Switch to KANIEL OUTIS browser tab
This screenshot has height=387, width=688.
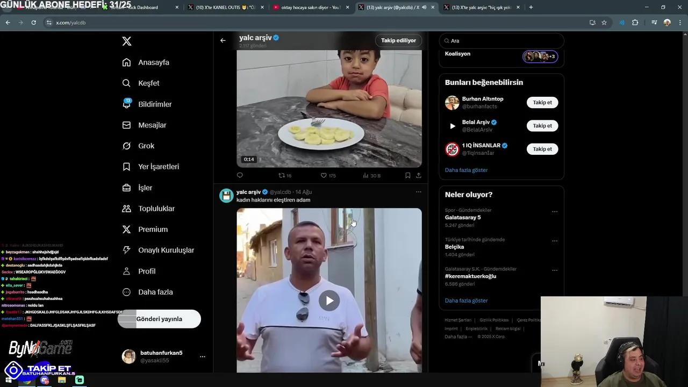[x=226, y=8]
